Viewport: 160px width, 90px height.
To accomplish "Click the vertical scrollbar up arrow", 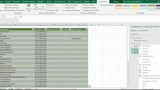I will click(x=128, y=25).
